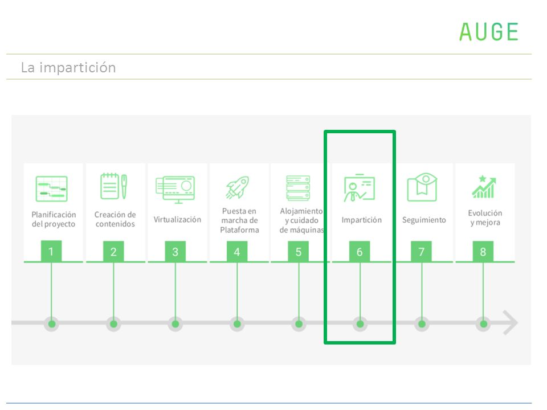Click the notepad and pen icon
This screenshot has width=547, height=410.
pyautogui.click(x=114, y=186)
